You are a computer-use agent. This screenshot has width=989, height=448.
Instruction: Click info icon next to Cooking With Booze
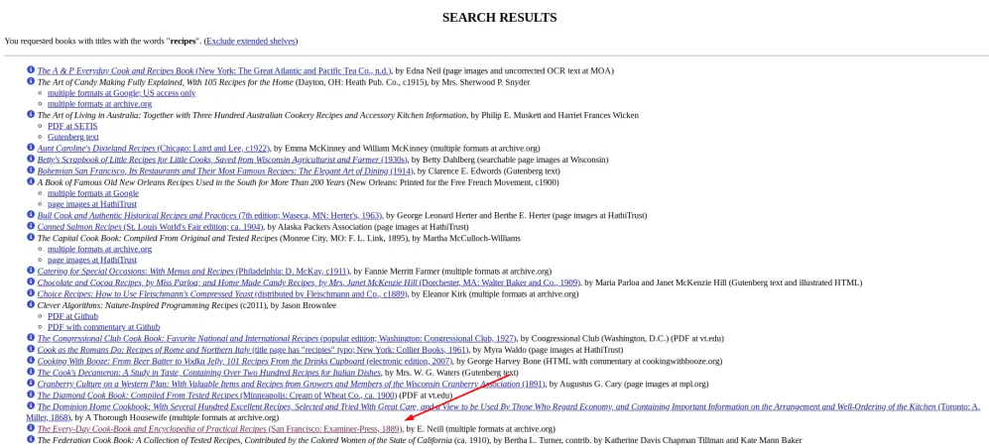[31, 361]
